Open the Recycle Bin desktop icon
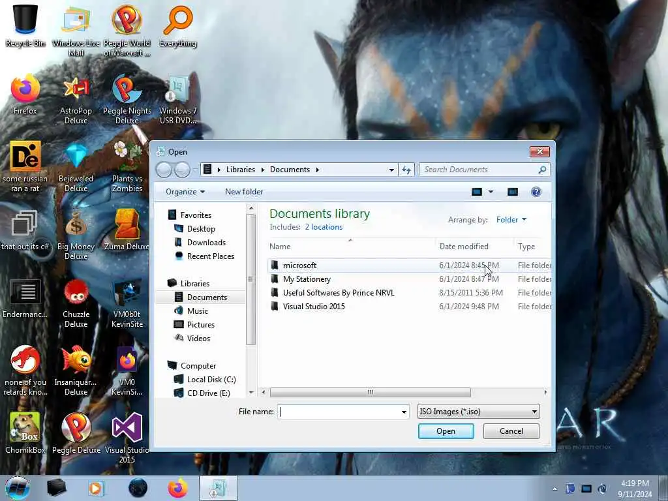This screenshot has width=668, height=501. (x=25, y=25)
